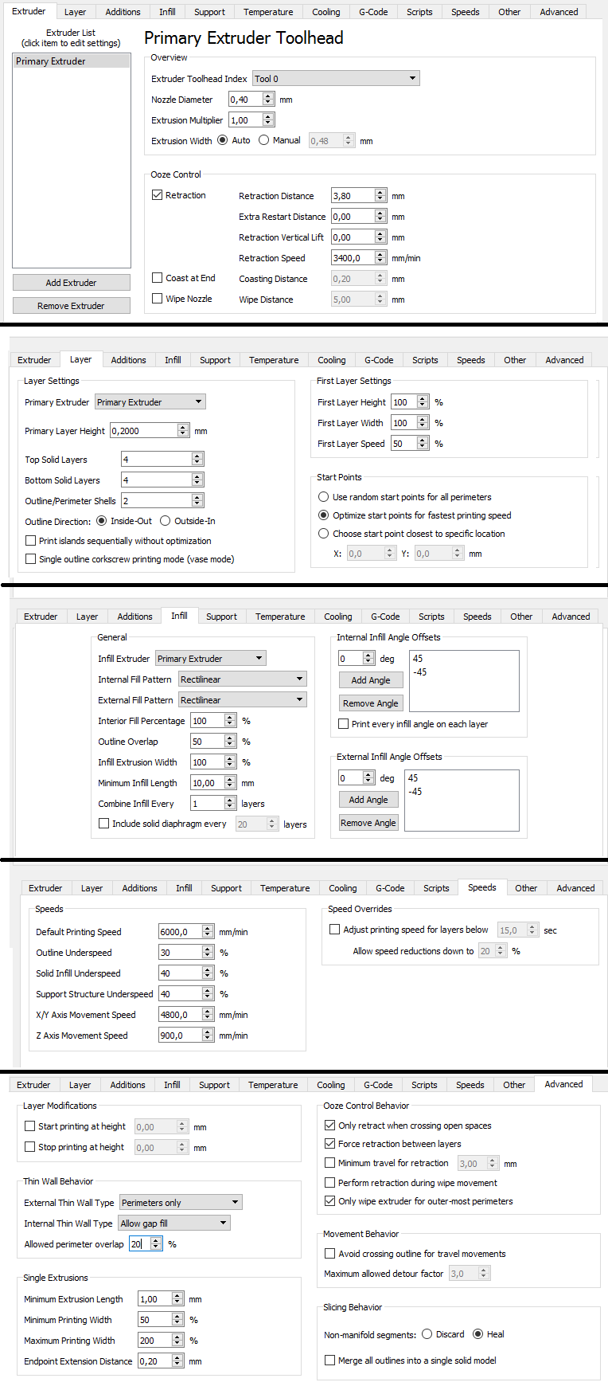
Task: Enable print islands sequentially without optimization
Action: point(31,541)
